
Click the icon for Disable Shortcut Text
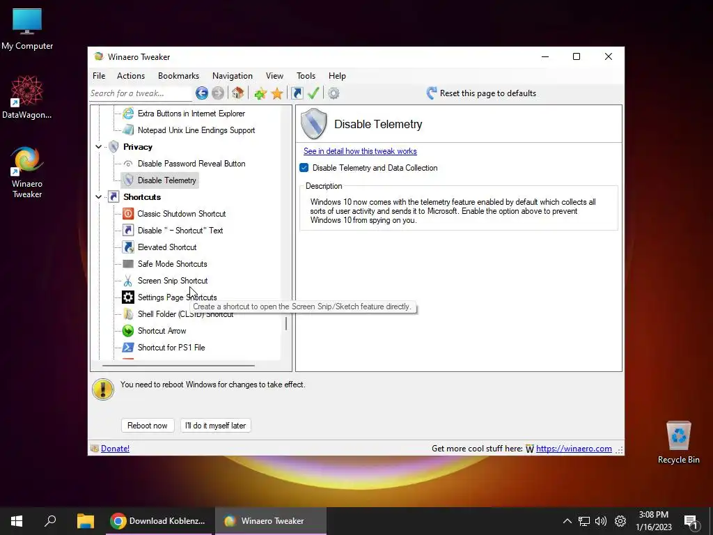click(128, 230)
